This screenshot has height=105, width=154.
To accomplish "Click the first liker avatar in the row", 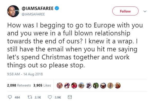I will 59,85.
